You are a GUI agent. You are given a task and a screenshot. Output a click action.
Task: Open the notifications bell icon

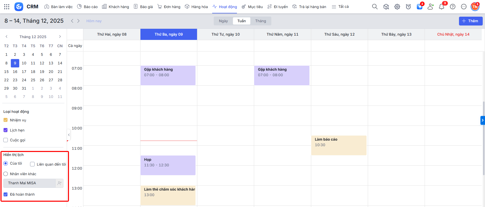click(441, 7)
